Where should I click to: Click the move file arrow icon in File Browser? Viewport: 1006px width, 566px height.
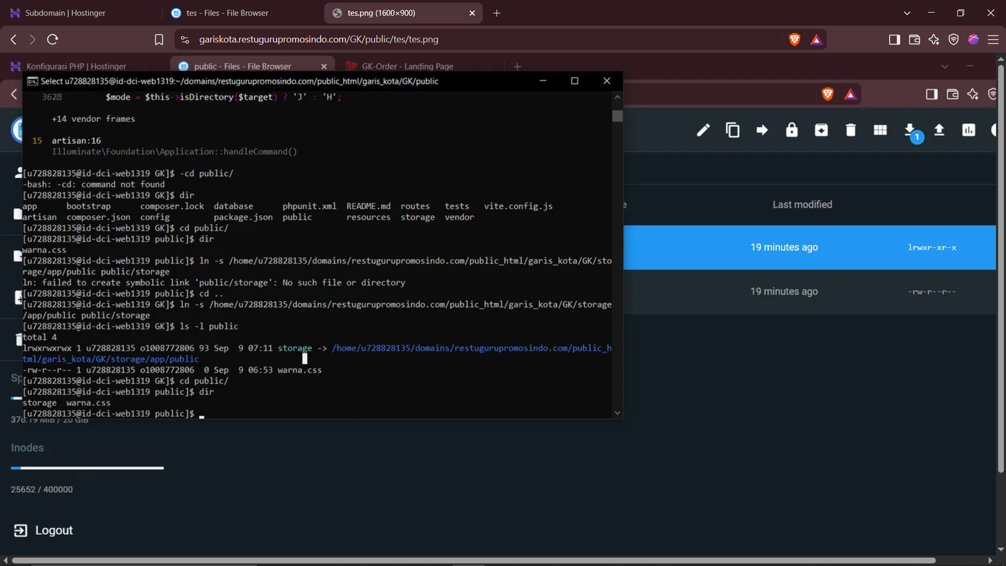(762, 130)
